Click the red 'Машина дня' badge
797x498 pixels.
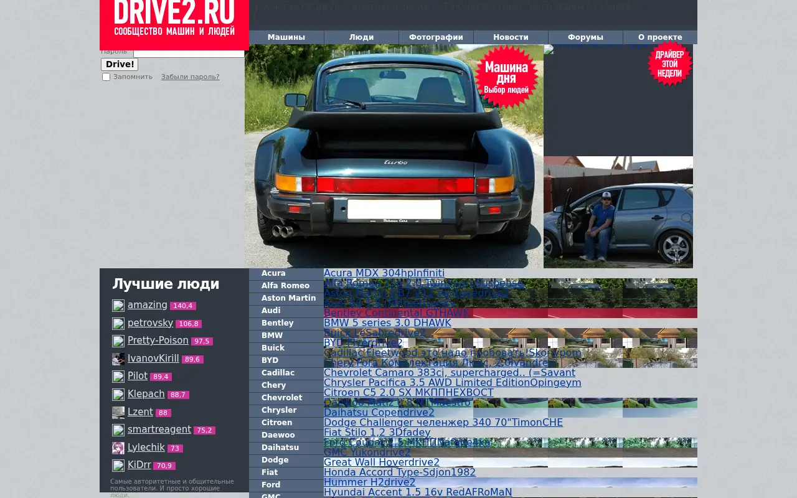pos(506,77)
